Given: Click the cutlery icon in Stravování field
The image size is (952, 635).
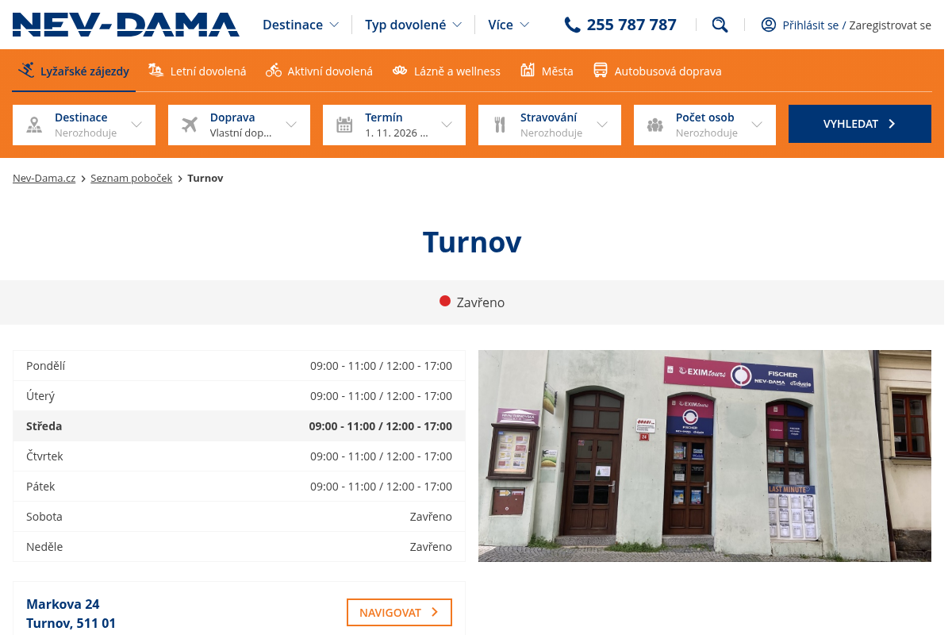Looking at the screenshot, I should coord(500,125).
